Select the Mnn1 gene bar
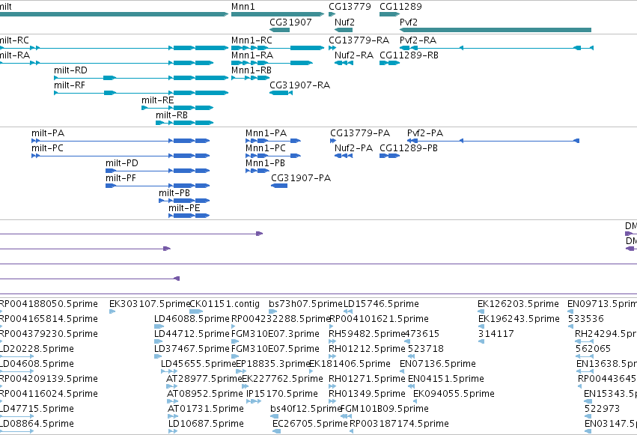637x435 pixels. pyautogui.click(x=278, y=14)
